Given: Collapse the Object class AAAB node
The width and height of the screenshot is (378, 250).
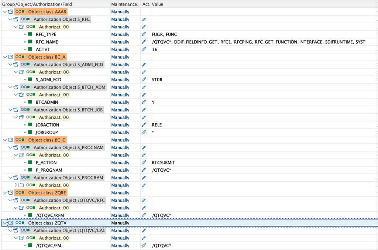Looking at the screenshot, I should 5,12.
